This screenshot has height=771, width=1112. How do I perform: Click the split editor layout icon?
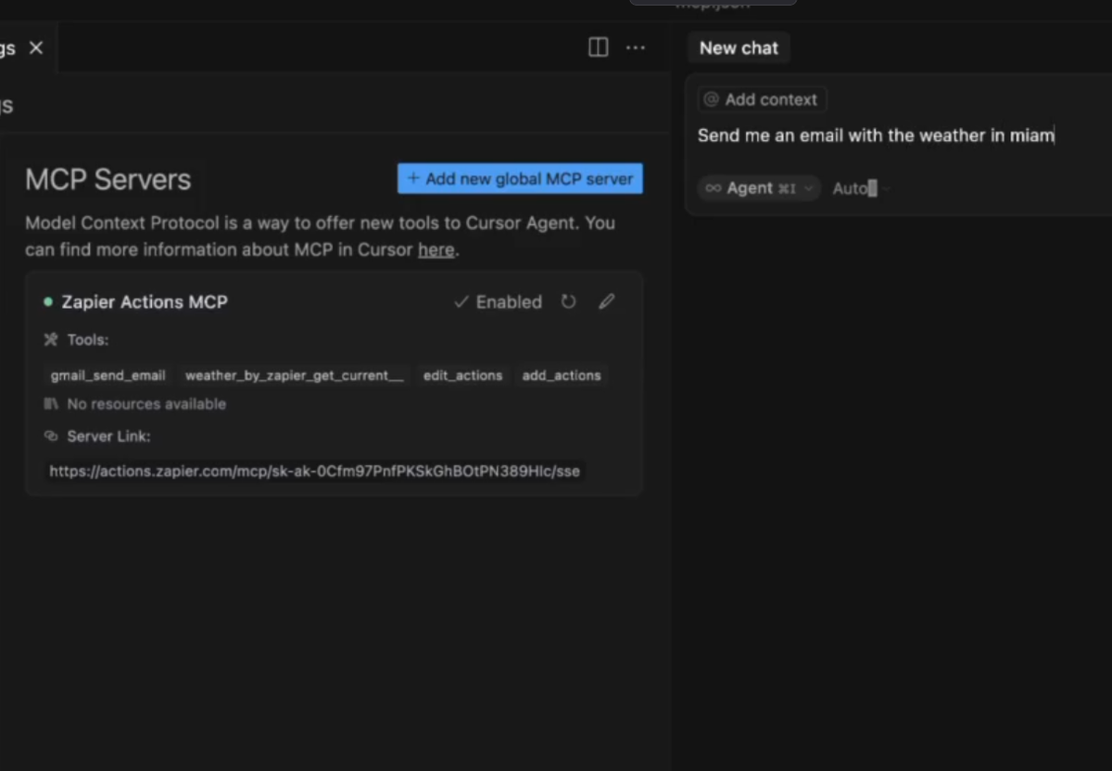(599, 47)
